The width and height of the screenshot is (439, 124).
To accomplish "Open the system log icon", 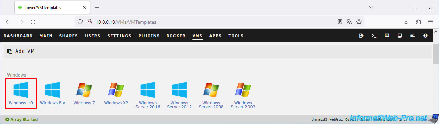I will [x=413, y=36].
